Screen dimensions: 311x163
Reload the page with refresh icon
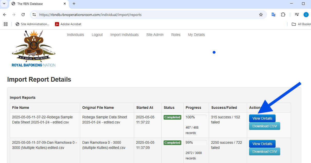point(23,15)
